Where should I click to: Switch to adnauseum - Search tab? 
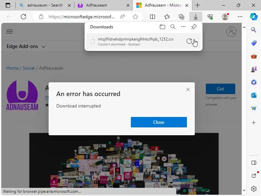pyautogui.click(x=45, y=5)
